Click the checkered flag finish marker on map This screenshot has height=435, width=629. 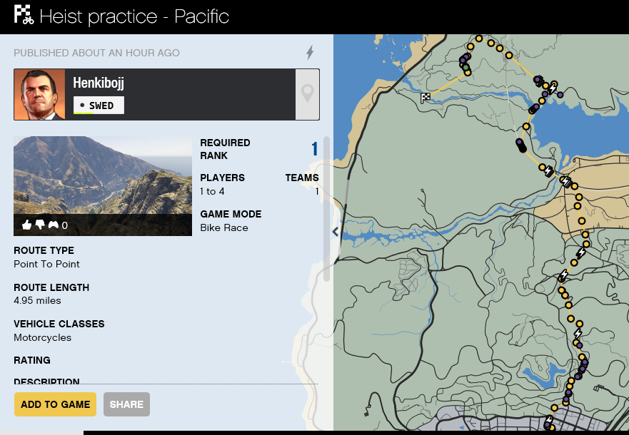pos(426,97)
